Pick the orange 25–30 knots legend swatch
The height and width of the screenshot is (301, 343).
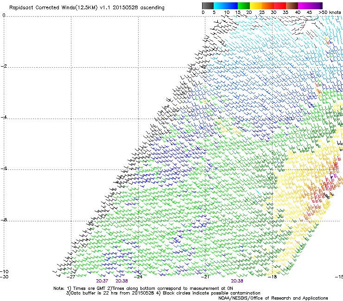(268, 6)
